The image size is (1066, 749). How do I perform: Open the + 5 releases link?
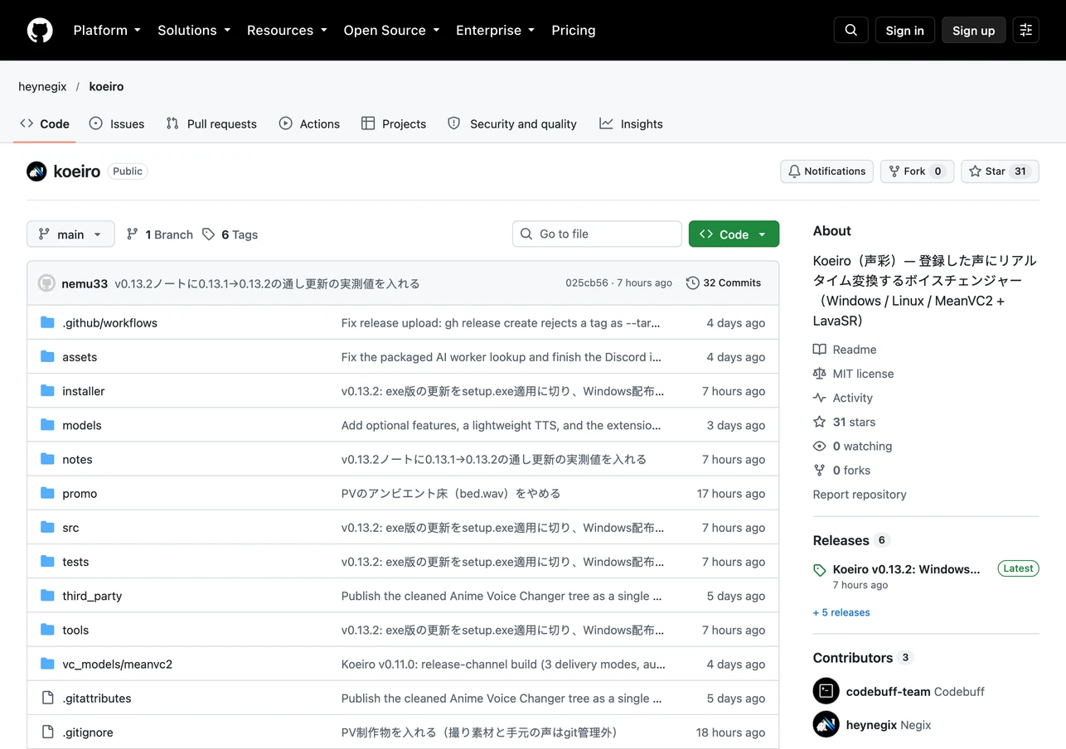[841, 612]
